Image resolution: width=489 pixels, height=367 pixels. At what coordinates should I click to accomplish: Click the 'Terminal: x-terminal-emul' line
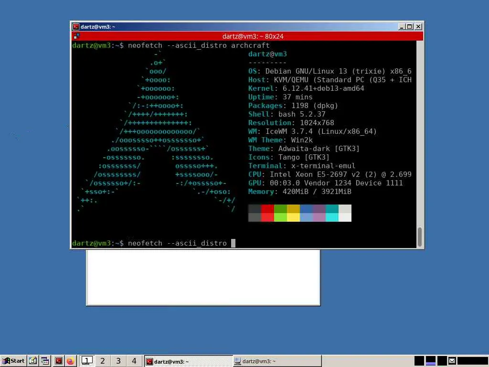[x=302, y=166]
